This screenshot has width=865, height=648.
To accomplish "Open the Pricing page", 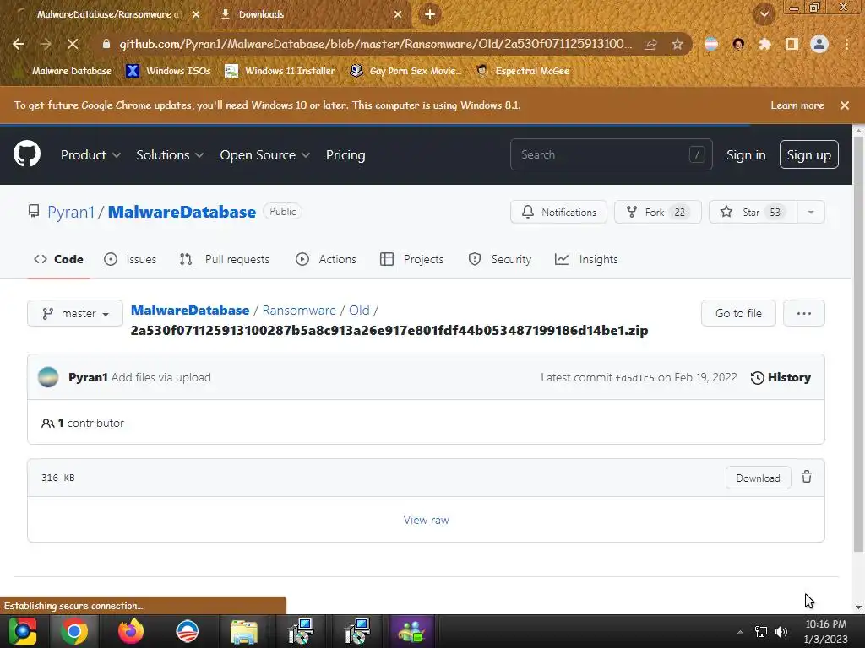I will click(345, 155).
